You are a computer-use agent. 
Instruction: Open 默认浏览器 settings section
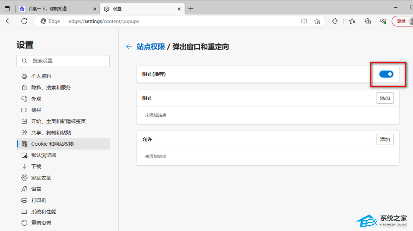click(x=63, y=155)
